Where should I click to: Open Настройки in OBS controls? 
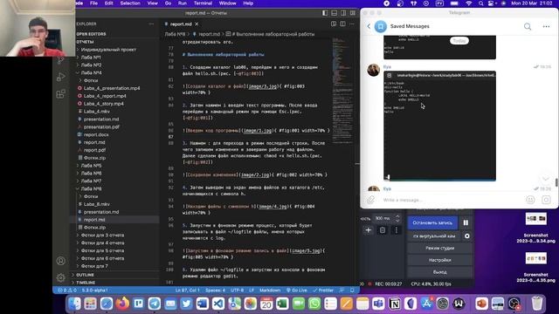pyautogui.click(x=440, y=260)
